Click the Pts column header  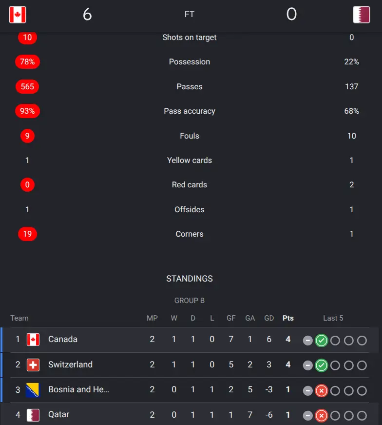[x=288, y=318]
